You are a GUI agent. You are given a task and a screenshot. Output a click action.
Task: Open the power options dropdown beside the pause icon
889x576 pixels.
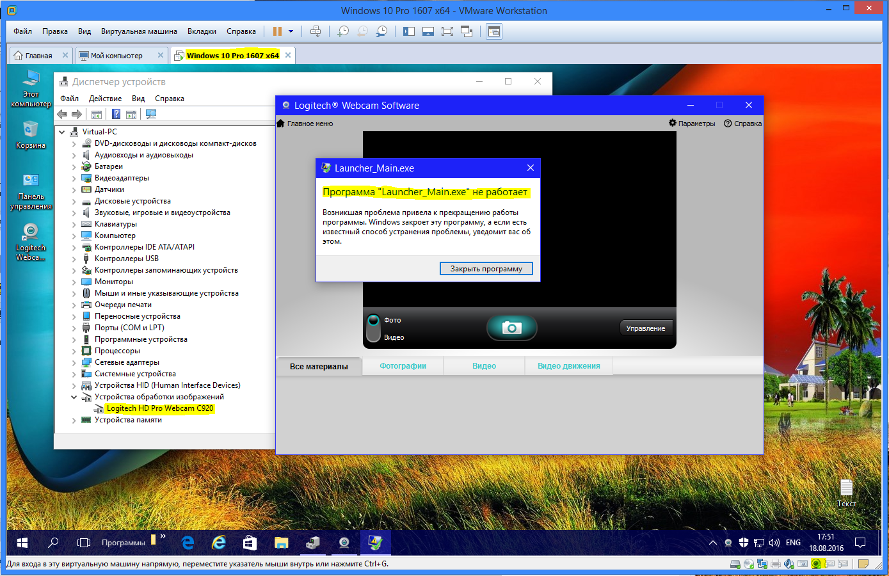click(x=291, y=31)
